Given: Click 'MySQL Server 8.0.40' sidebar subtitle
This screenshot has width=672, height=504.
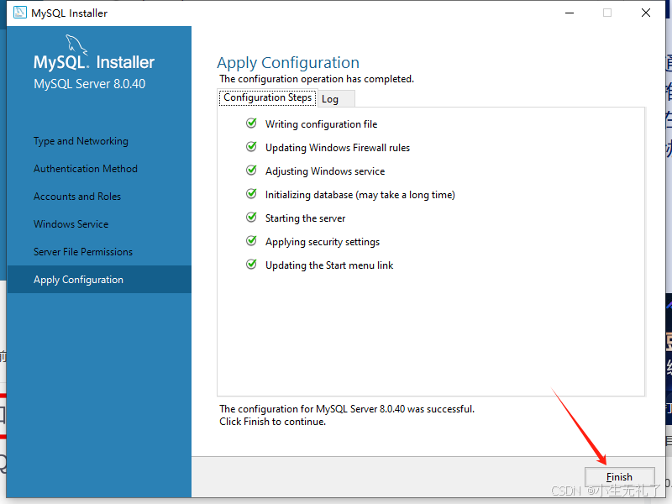Looking at the screenshot, I should tap(90, 84).
